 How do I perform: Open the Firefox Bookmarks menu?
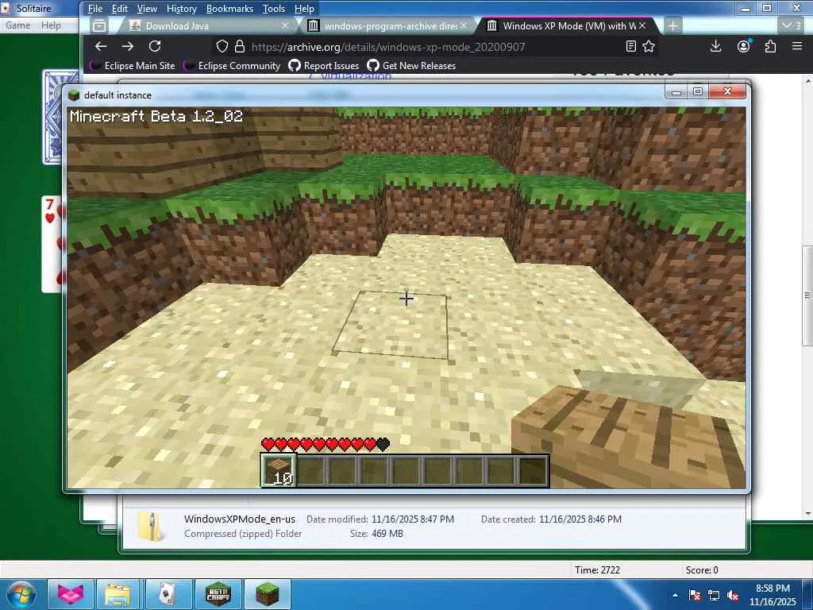click(x=229, y=9)
